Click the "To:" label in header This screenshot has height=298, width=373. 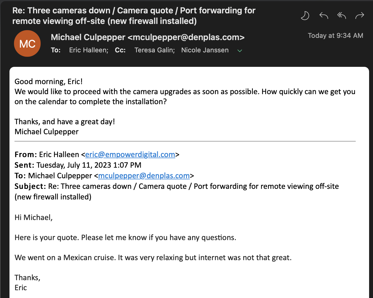coord(56,50)
